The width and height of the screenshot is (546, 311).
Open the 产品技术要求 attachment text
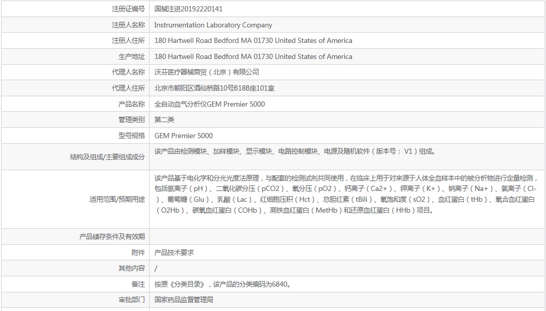pyautogui.click(x=174, y=253)
